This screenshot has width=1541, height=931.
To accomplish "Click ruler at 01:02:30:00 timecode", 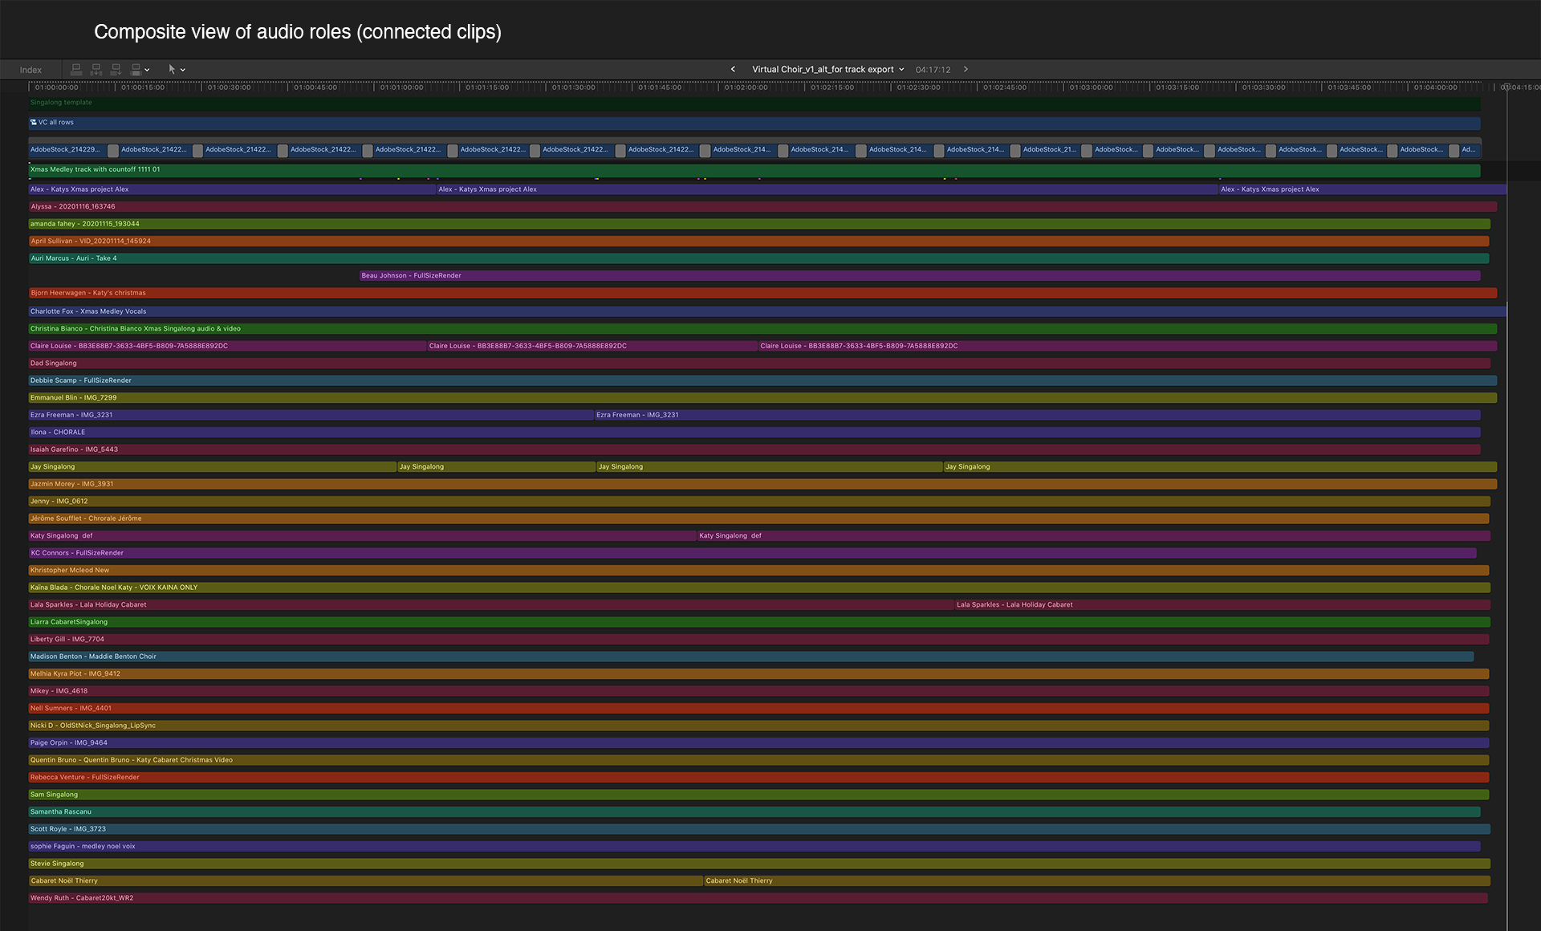I will (918, 87).
